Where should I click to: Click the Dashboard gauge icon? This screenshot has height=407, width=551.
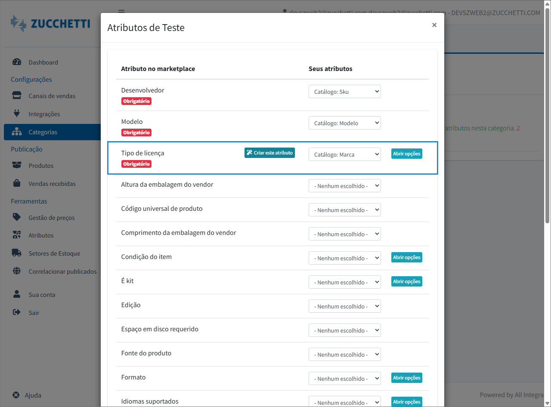click(x=17, y=62)
